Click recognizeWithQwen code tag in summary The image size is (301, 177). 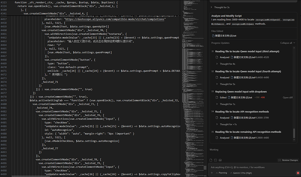coord(243,24)
